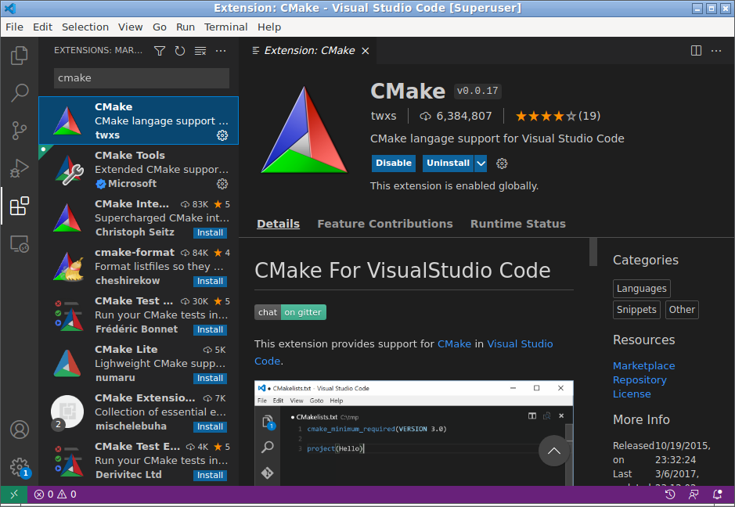Open the Edit menu
Screen dimensions: 735x507
[42, 27]
